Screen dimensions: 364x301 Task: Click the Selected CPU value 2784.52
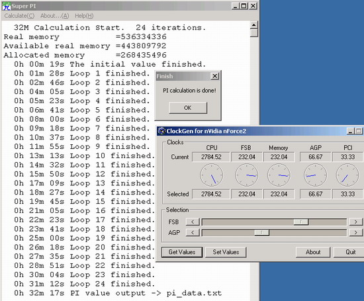[x=211, y=194]
